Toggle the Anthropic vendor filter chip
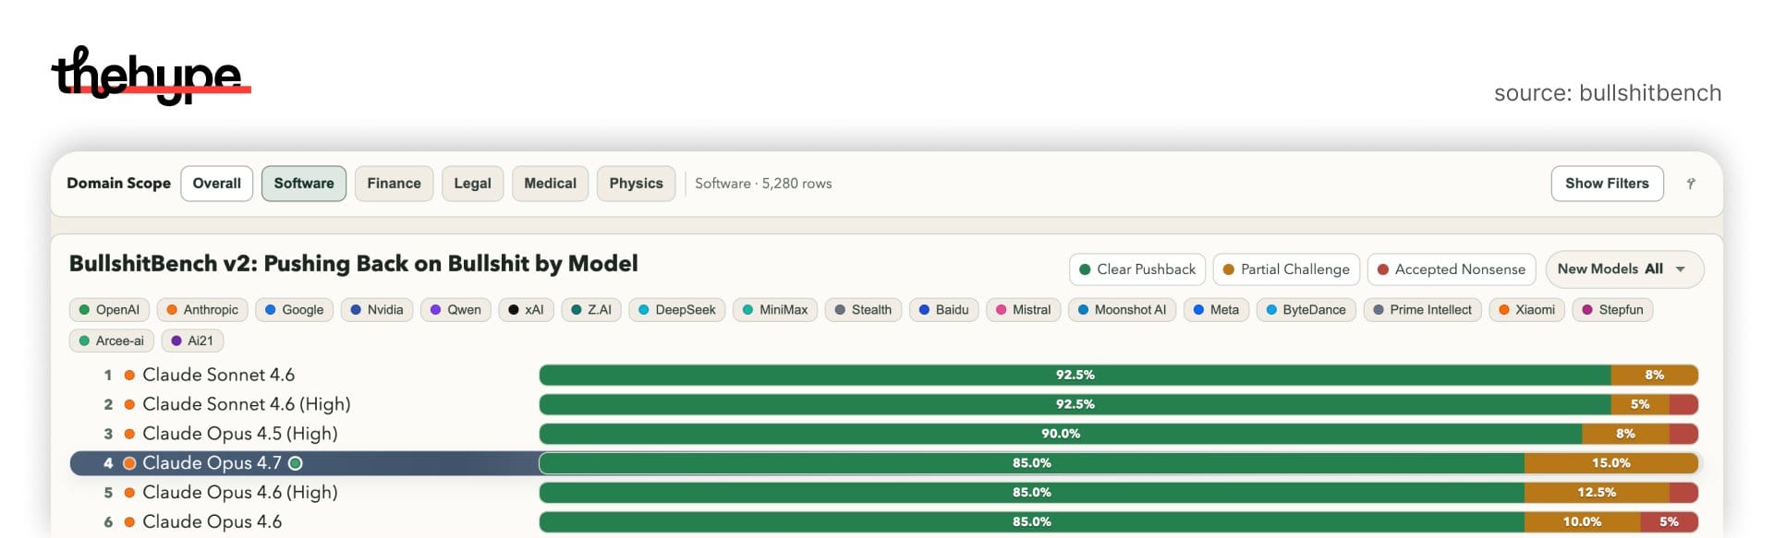The image size is (1774, 538). pos(202,310)
